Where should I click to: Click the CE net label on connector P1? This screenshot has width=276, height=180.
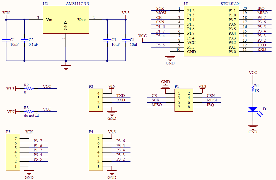point(154,96)
